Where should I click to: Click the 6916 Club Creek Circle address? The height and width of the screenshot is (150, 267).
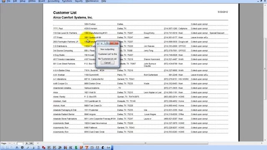point(94,132)
